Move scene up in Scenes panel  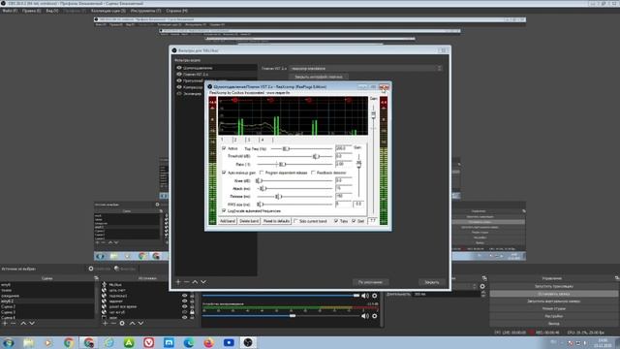[23, 323]
